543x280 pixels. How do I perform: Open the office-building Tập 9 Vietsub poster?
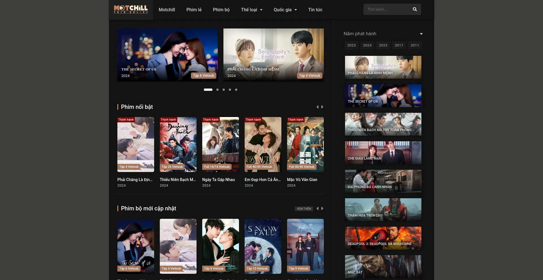(305, 246)
